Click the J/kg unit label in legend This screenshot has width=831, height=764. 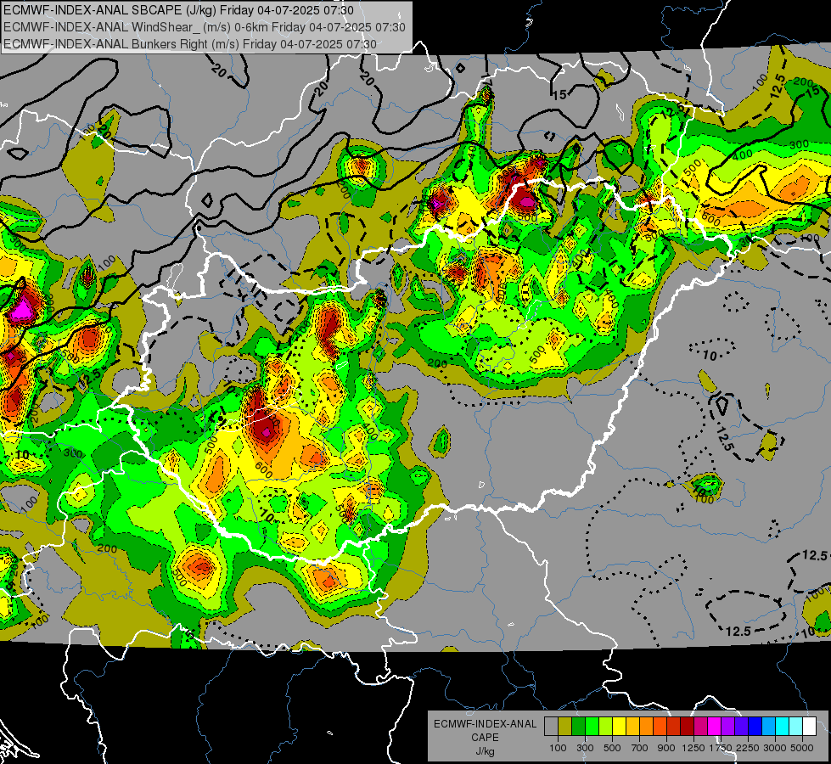485,752
